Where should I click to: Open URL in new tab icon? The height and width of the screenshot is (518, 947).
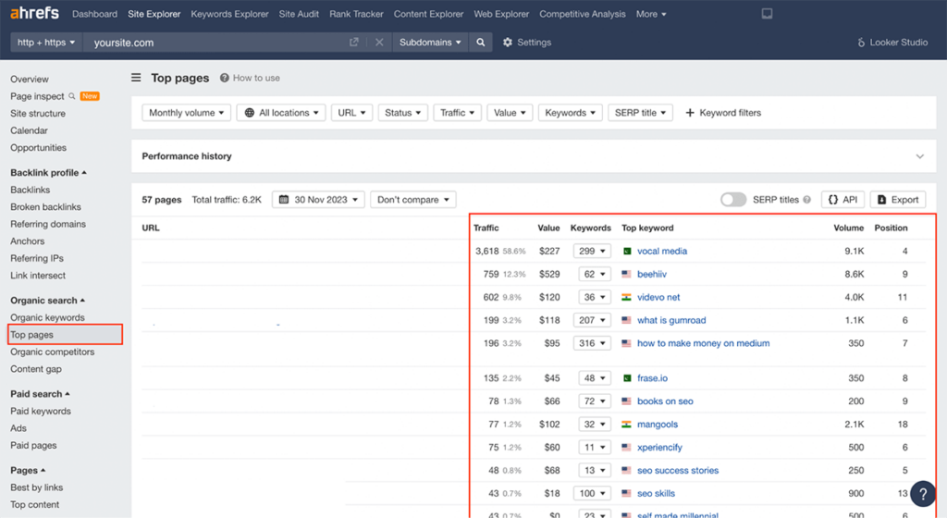pos(354,43)
